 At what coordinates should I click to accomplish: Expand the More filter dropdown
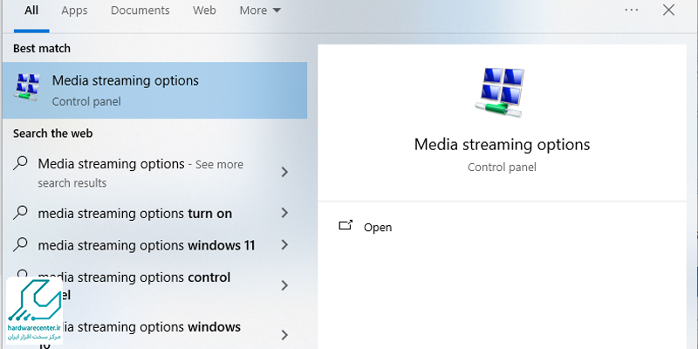point(260,10)
